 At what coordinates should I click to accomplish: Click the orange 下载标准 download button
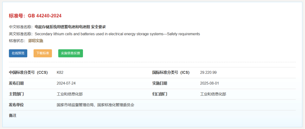click(x=43, y=53)
